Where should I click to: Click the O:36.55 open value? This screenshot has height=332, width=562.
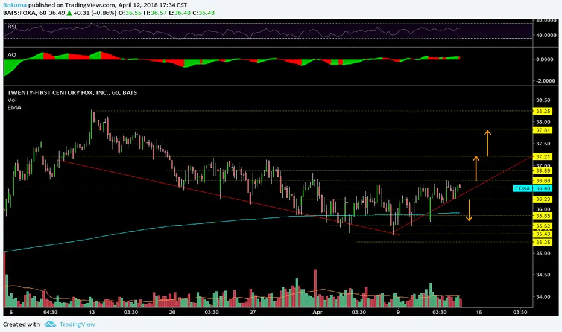point(130,13)
